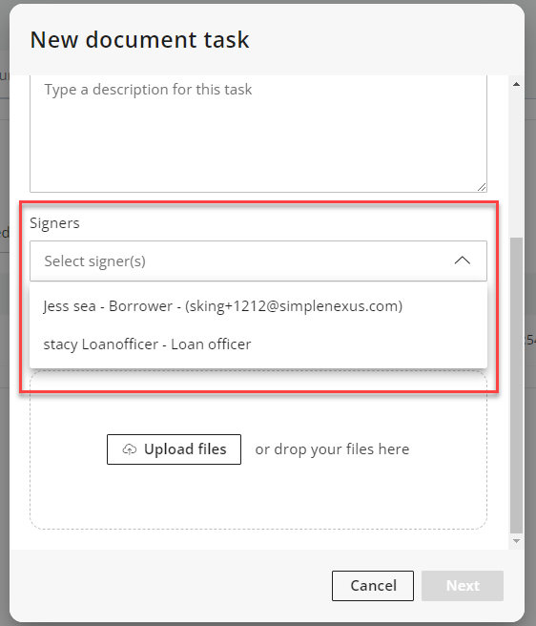This screenshot has height=626, width=536.
Task: Click the scrollbar up arrow
Action: coord(516,84)
